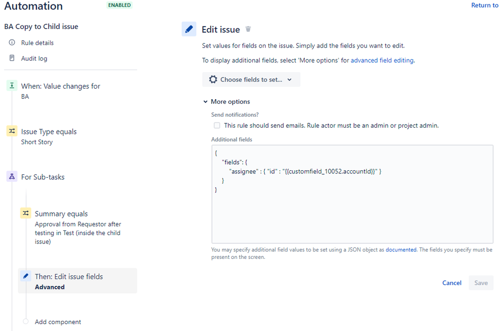Click the Rule details info icon
Image resolution: width=500 pixels, height=331 pixels.
click(x=11, y=43)
